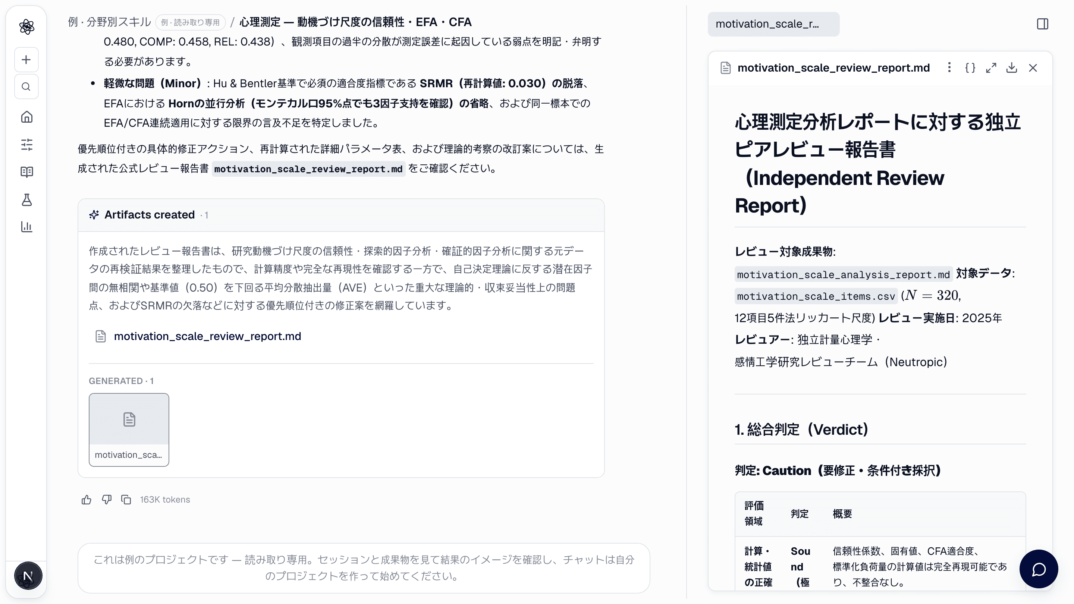Click the GENERATED · 1 label
The height and width of the screenshot is (604, 1074).
coord(121,381)
